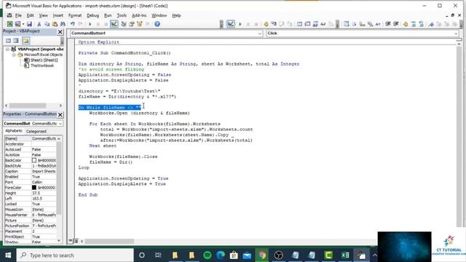This screenshot has height=262, width=466.
Task: Open the Click procedure dropdown
Action: [x=456, y=33]
